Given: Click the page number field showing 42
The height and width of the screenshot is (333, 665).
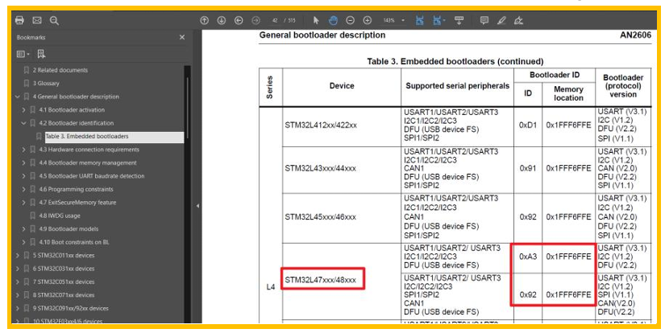Looking at the screenshot, I should pos(276,20).
